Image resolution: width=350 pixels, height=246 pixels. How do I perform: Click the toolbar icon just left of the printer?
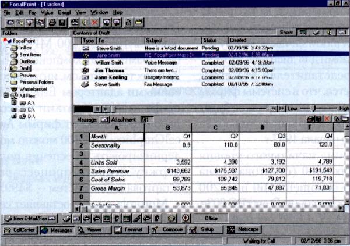click(x=40, y=23)
